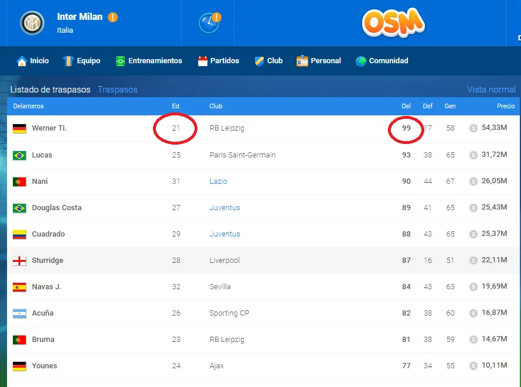Click Germany flag beside Werner Ti.
521x387 pixels.
[19, 128]
